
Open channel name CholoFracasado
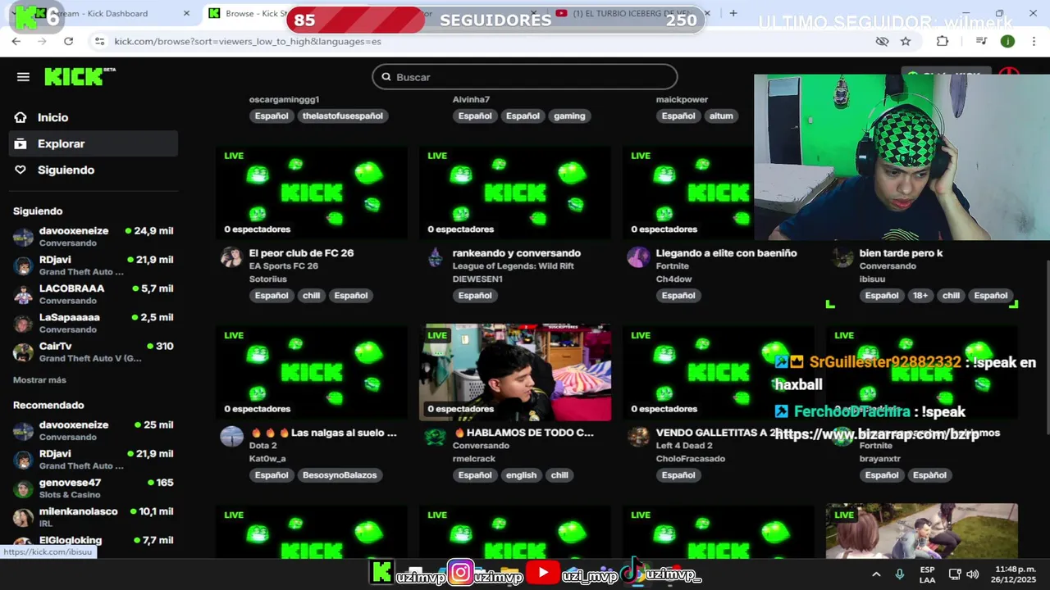(x=690, y=459)
